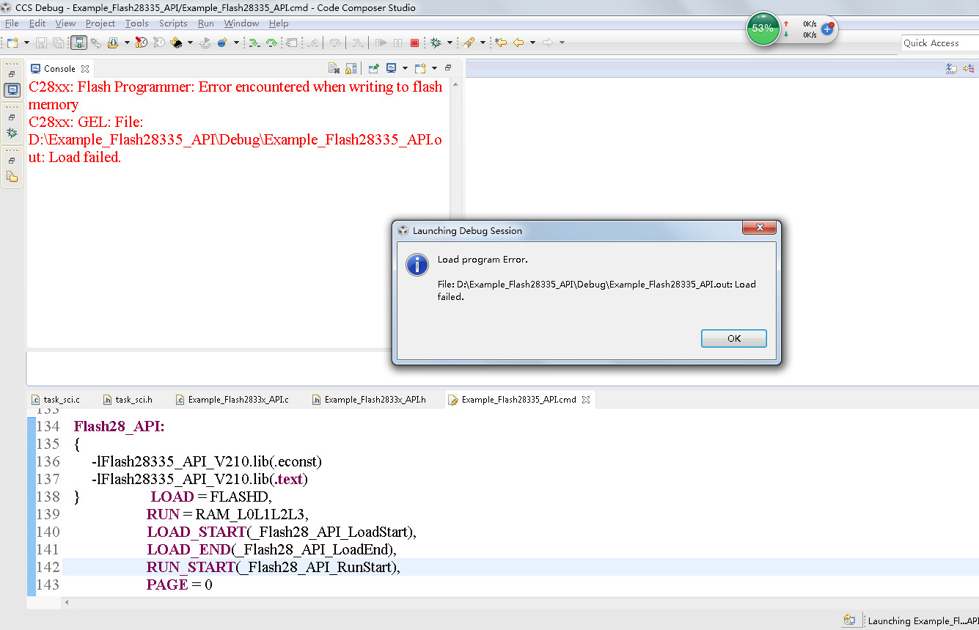The width and height of the screenshot is (979, 630).
Task: Open the Scripts menu
Action: click(x=173, y=23)
